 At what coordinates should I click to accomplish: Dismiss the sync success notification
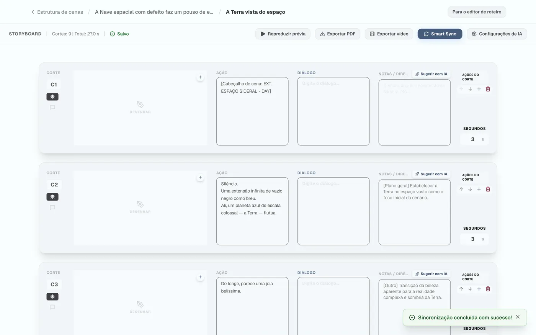pyautogui.click(x=518, y=317)
